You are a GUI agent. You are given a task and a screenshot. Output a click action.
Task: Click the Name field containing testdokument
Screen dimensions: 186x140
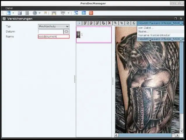click(54, 36)
